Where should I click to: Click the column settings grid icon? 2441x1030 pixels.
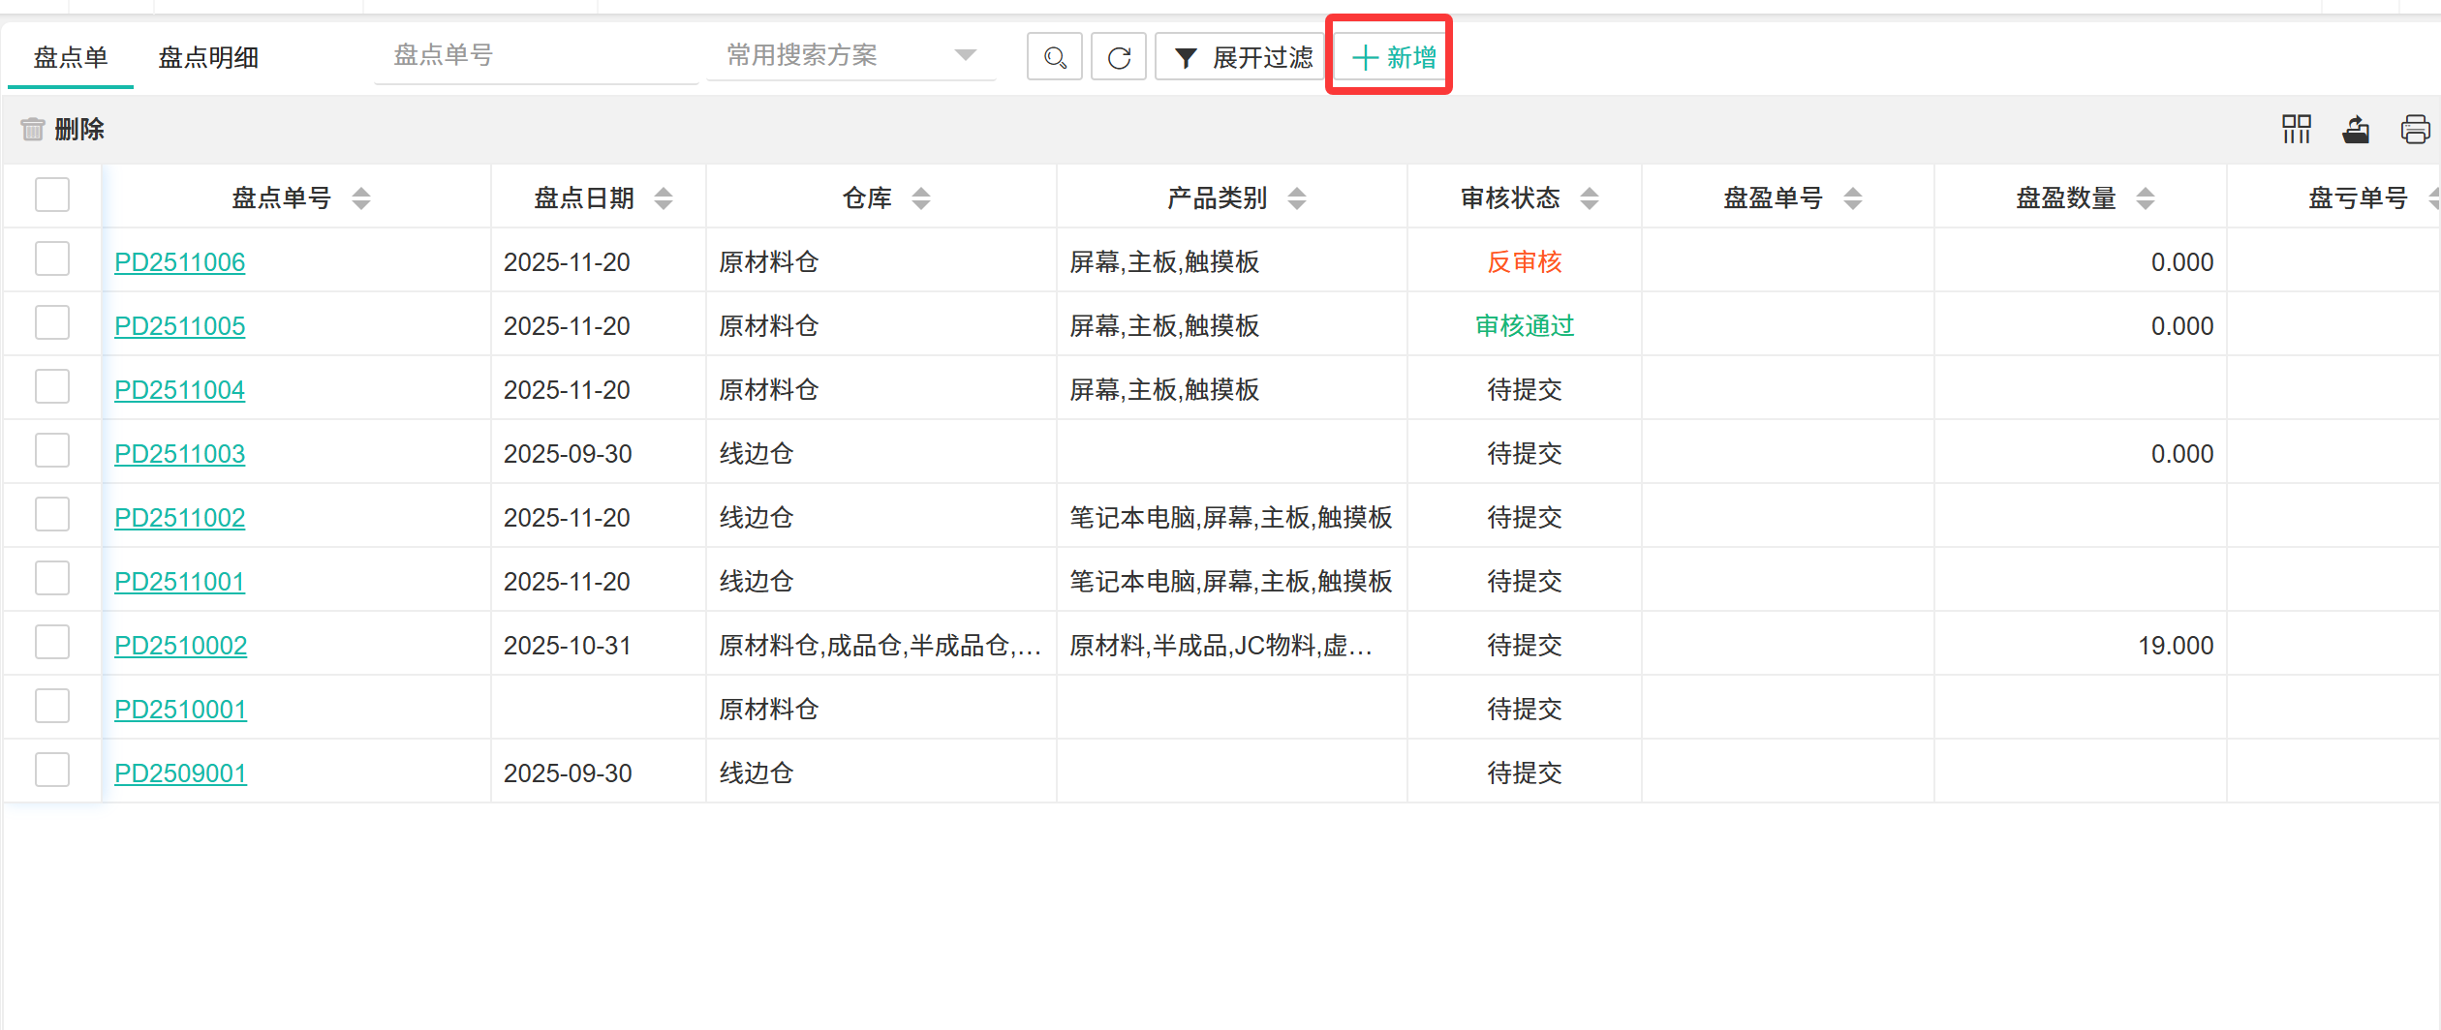pos(2296,129)
